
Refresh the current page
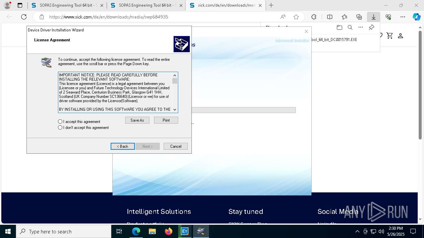point(24,17)
